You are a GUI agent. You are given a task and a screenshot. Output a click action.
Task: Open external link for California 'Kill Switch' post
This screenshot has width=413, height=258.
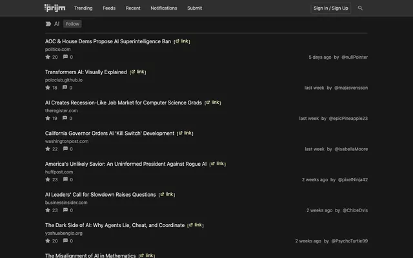point(185,134)
